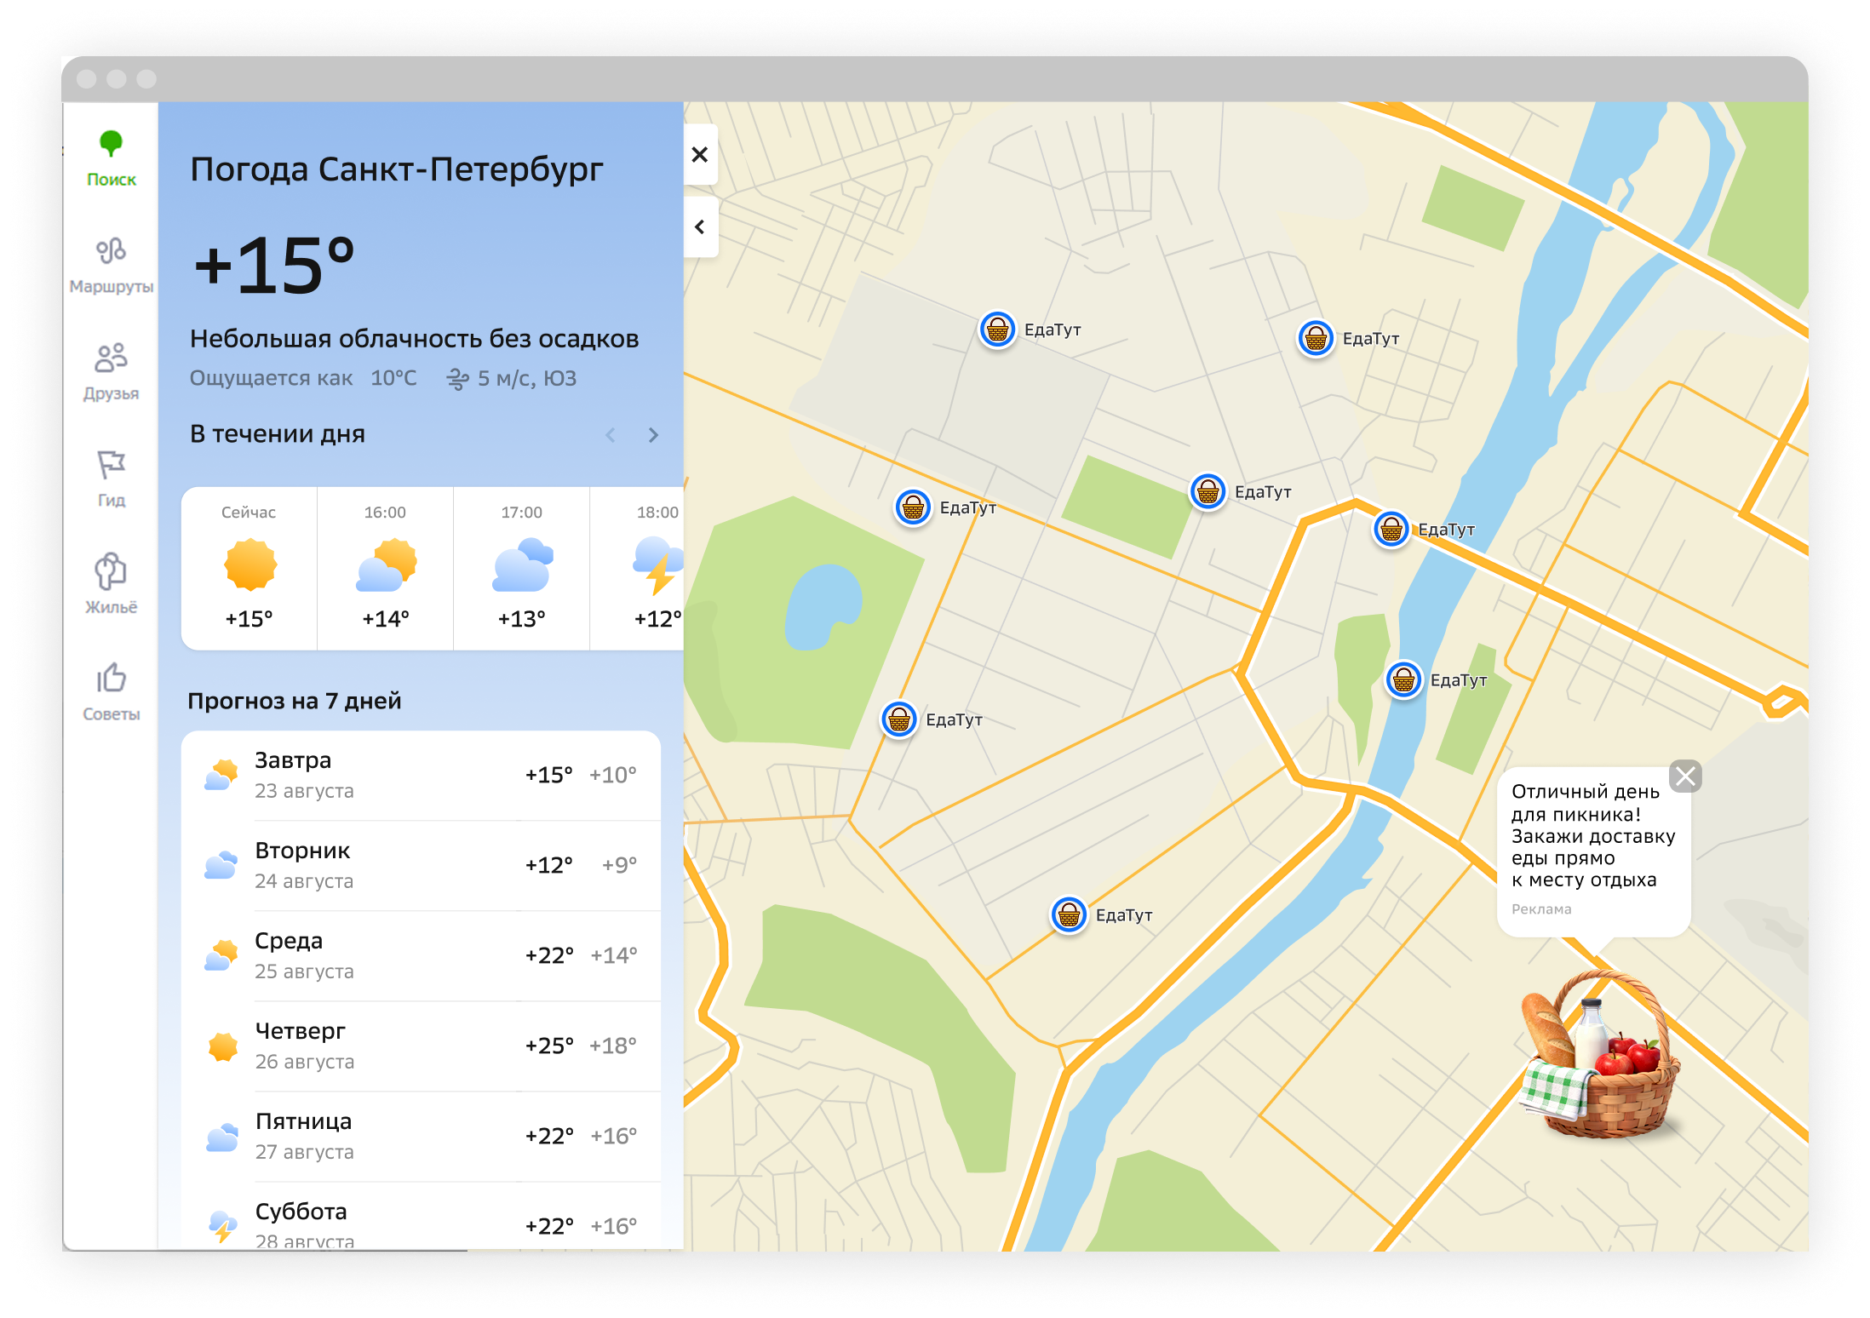Click the thunderstorm icon in Суббота row
Image resolution: width=1870 pixels, height=1318 pixels.
coord(223,1226)
